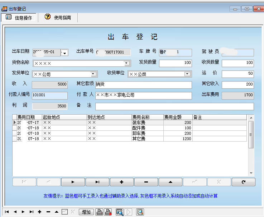
Task: Click plus insert icon in bottom navigator
Action: point(40,212)
